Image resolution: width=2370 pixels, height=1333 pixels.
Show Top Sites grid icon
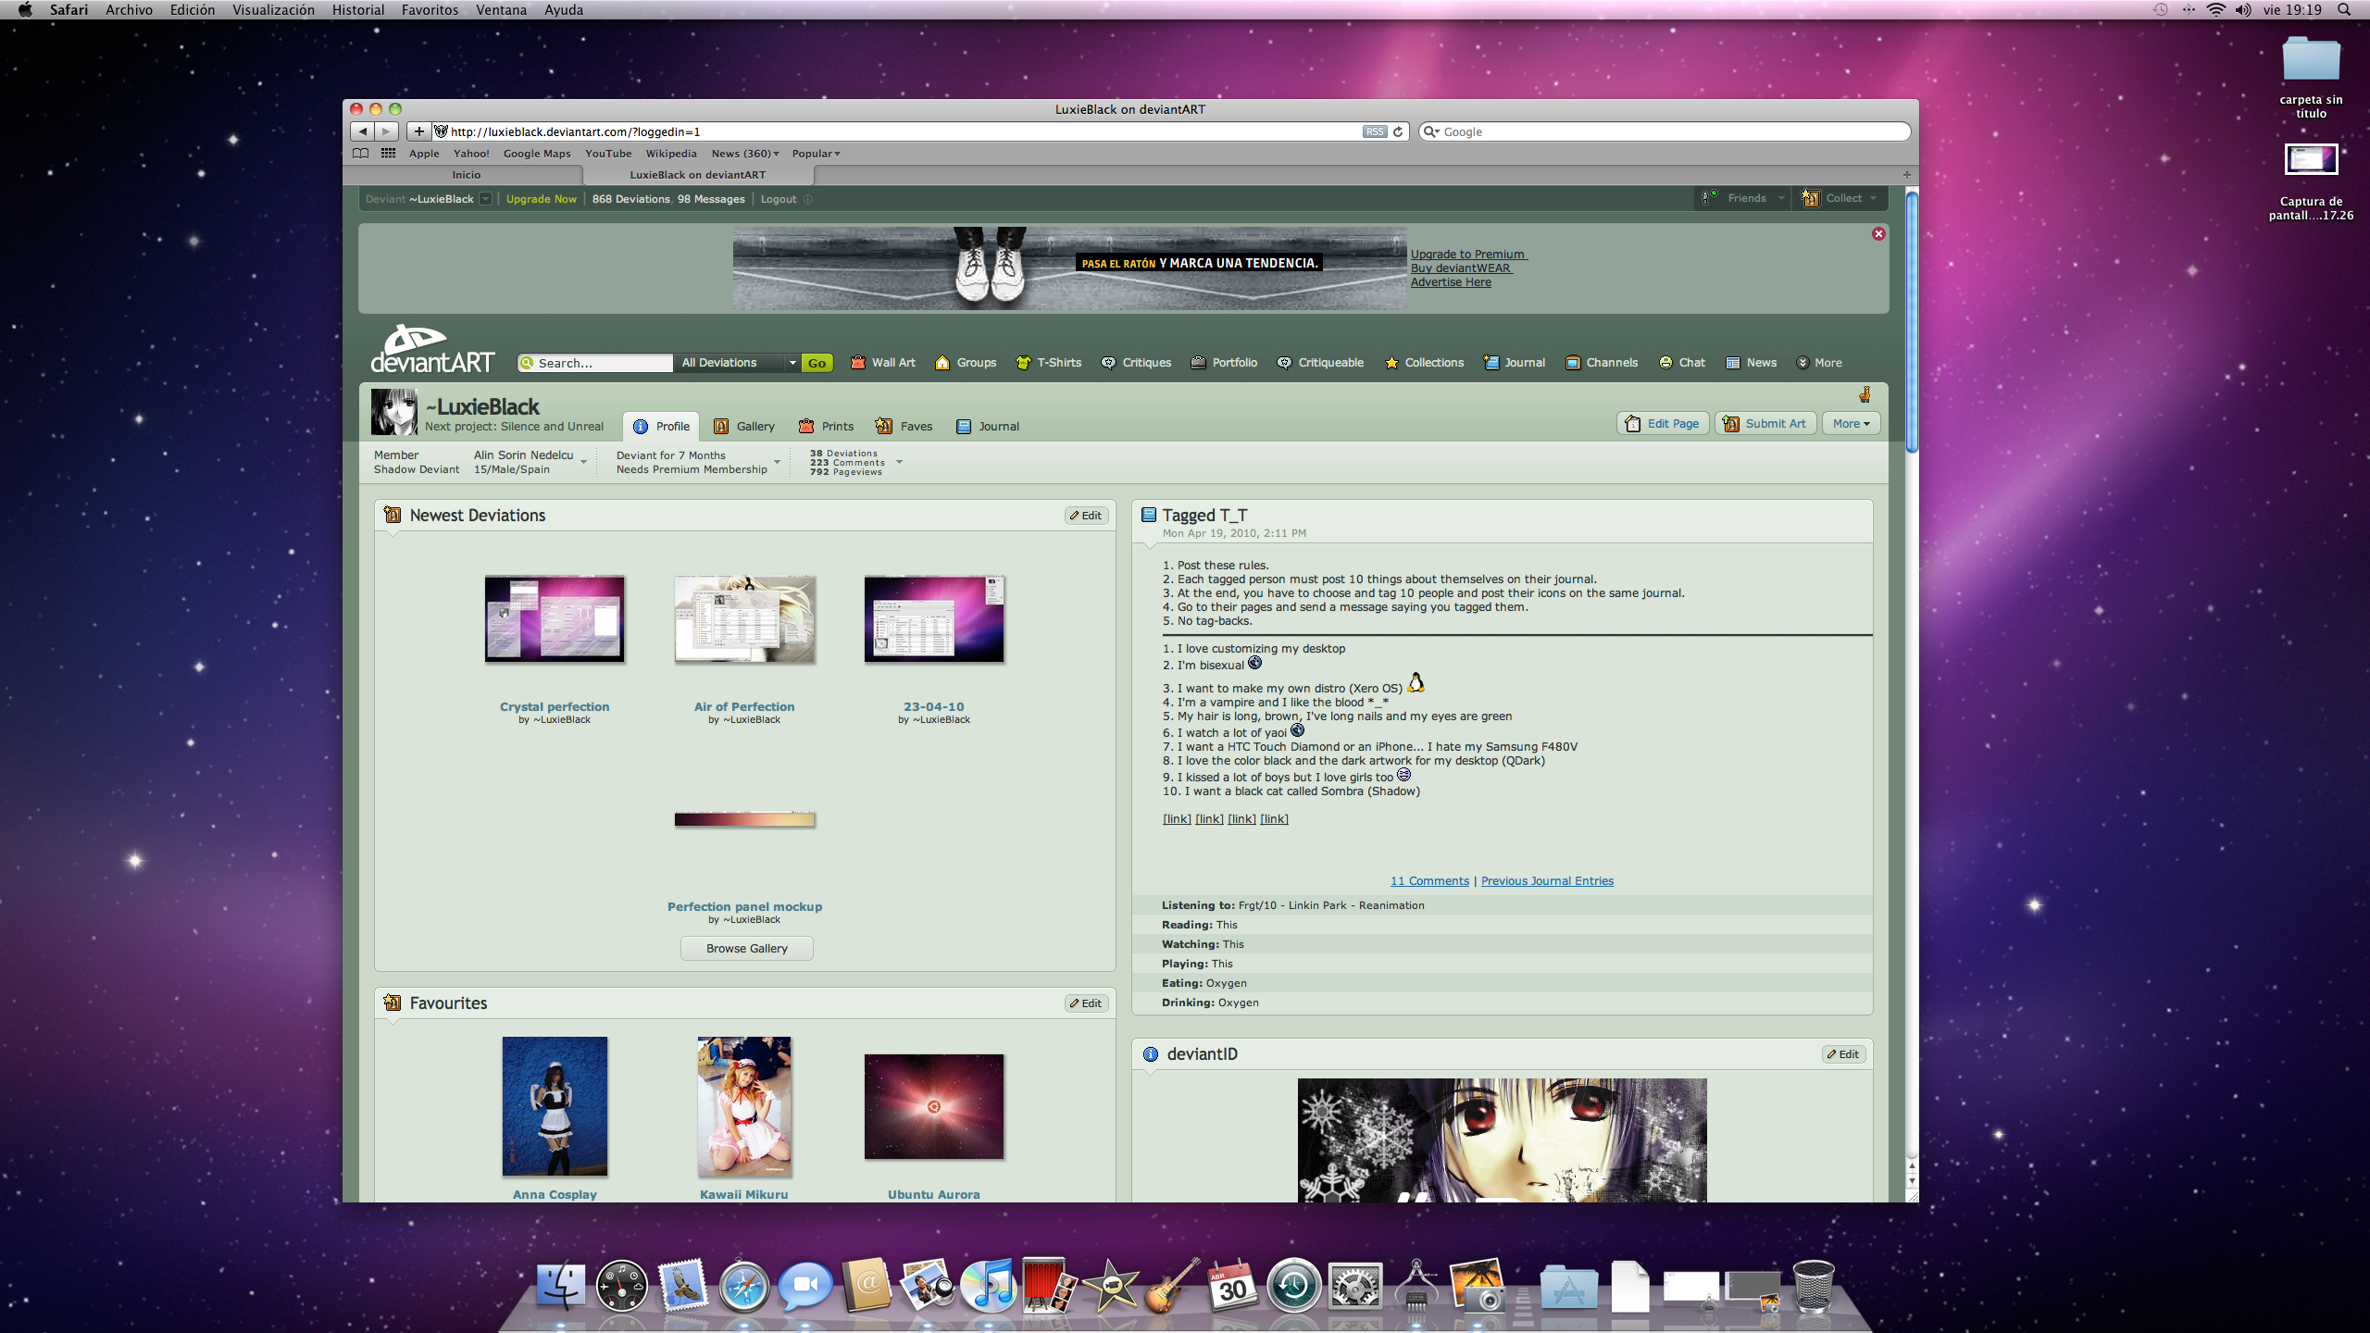click(388, 154)
